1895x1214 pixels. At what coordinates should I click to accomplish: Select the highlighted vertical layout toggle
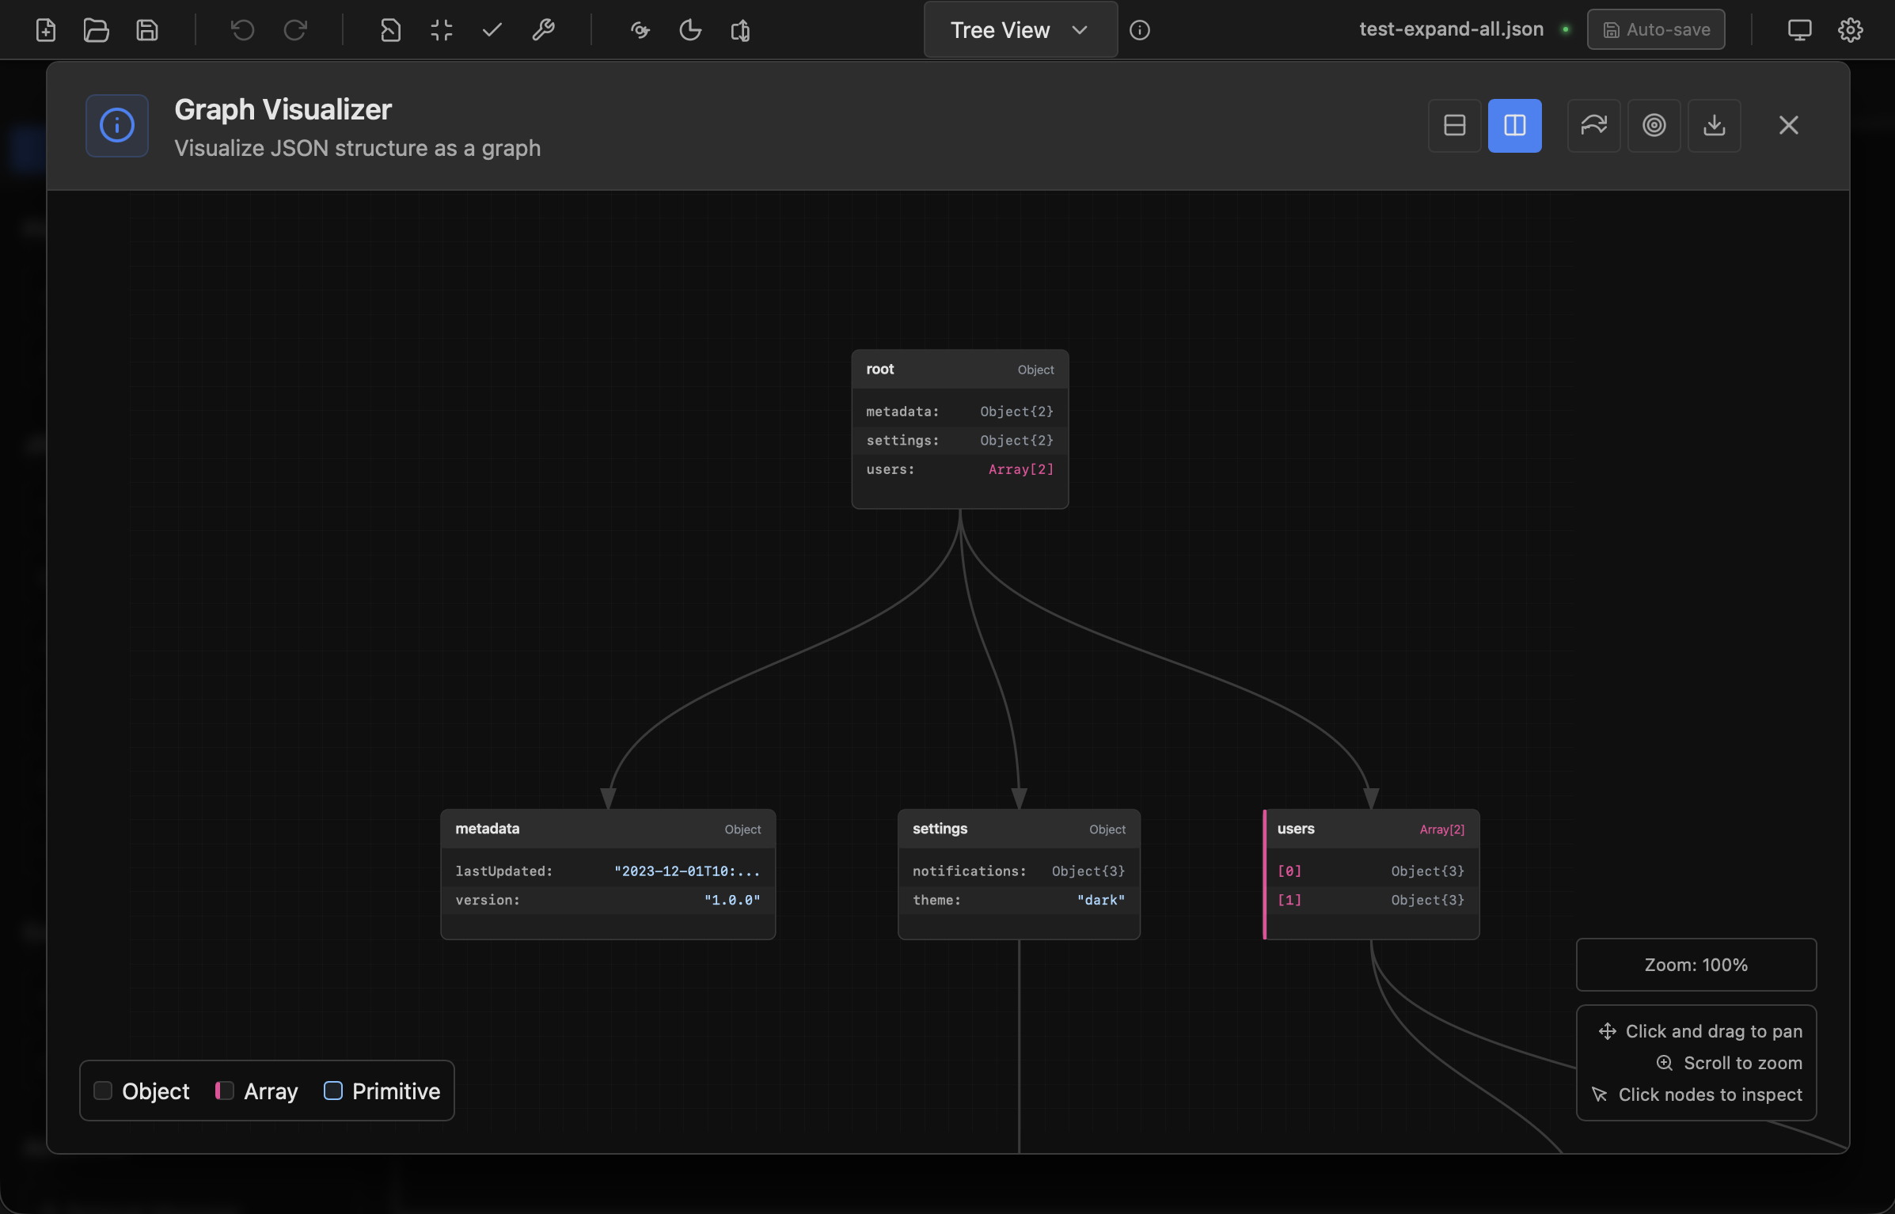pos(1514,125)
